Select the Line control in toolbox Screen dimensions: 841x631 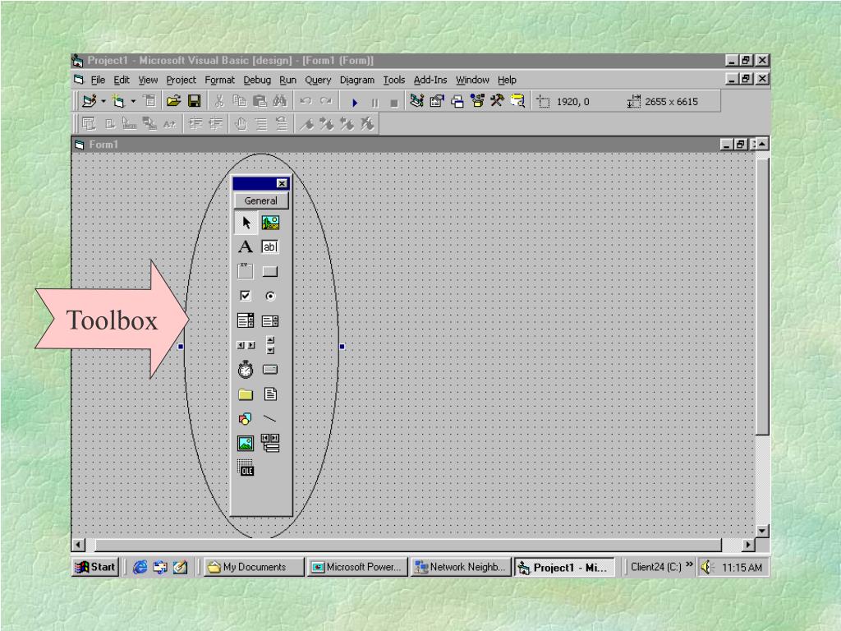click(269, 418)
